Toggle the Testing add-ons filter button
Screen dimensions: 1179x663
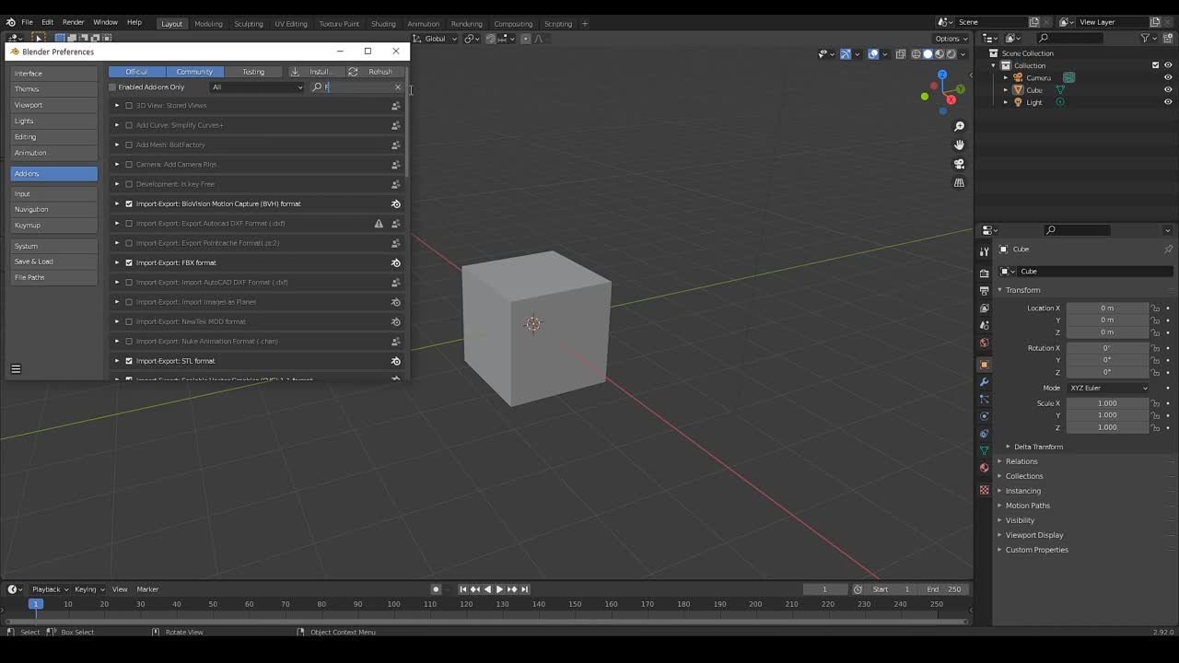click(253, 72)
